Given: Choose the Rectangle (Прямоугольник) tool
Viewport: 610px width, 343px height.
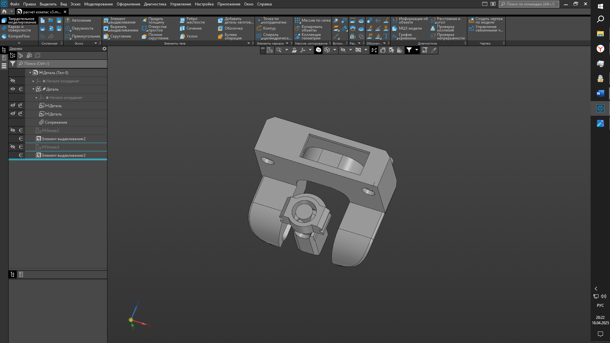Looking at the screenshot, I should click(x=83, y=37).
